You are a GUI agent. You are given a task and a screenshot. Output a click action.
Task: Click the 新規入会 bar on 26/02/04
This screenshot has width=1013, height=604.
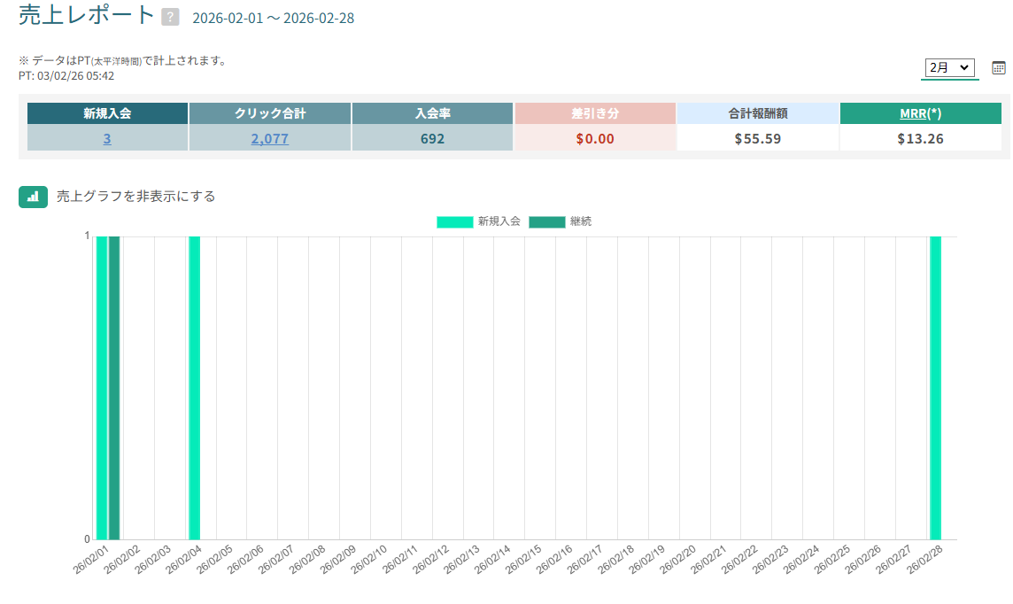194,388
